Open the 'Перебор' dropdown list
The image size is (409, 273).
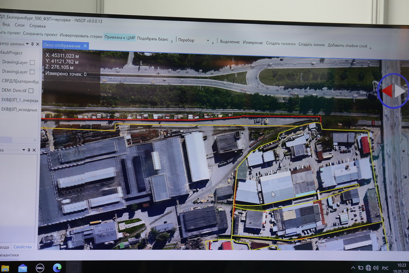click(x=208, y=41)
